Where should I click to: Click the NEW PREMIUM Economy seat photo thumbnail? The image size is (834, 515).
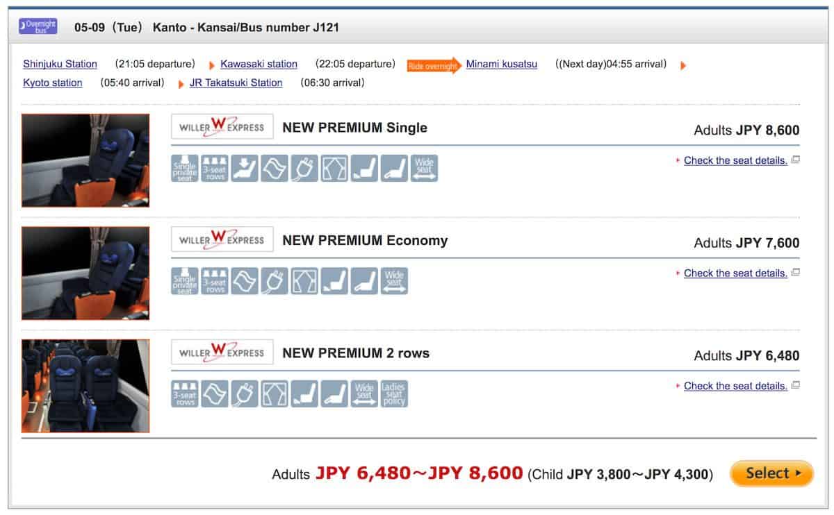[x=85, y=273]
